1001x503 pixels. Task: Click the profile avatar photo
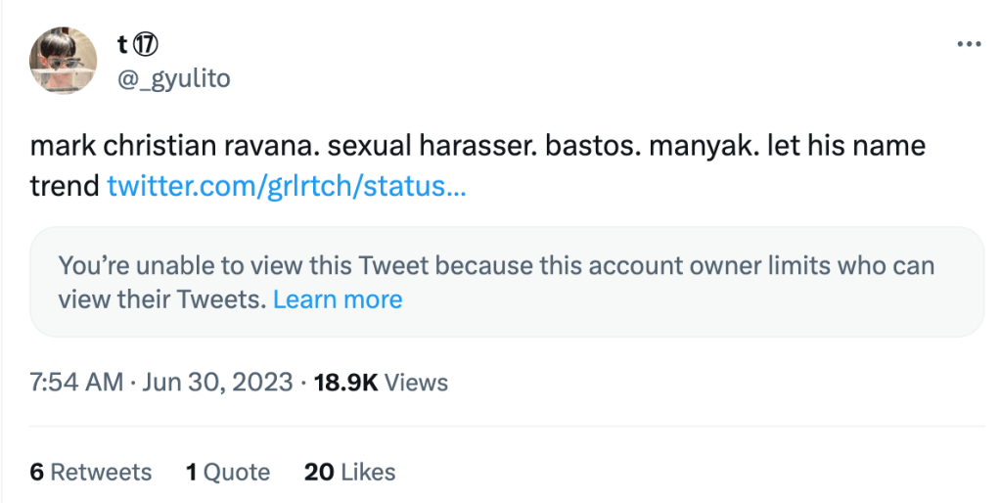pos(64,61)
